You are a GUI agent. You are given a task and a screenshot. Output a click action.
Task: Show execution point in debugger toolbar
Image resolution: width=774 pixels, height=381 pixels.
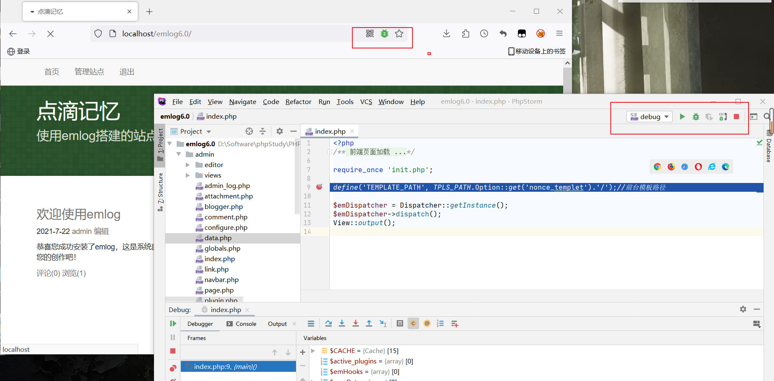(311, 323)
